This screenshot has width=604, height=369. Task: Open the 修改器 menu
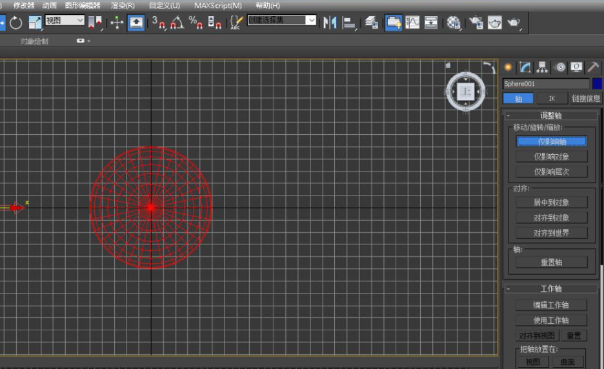pyautogui.click(x=24, y=5)
